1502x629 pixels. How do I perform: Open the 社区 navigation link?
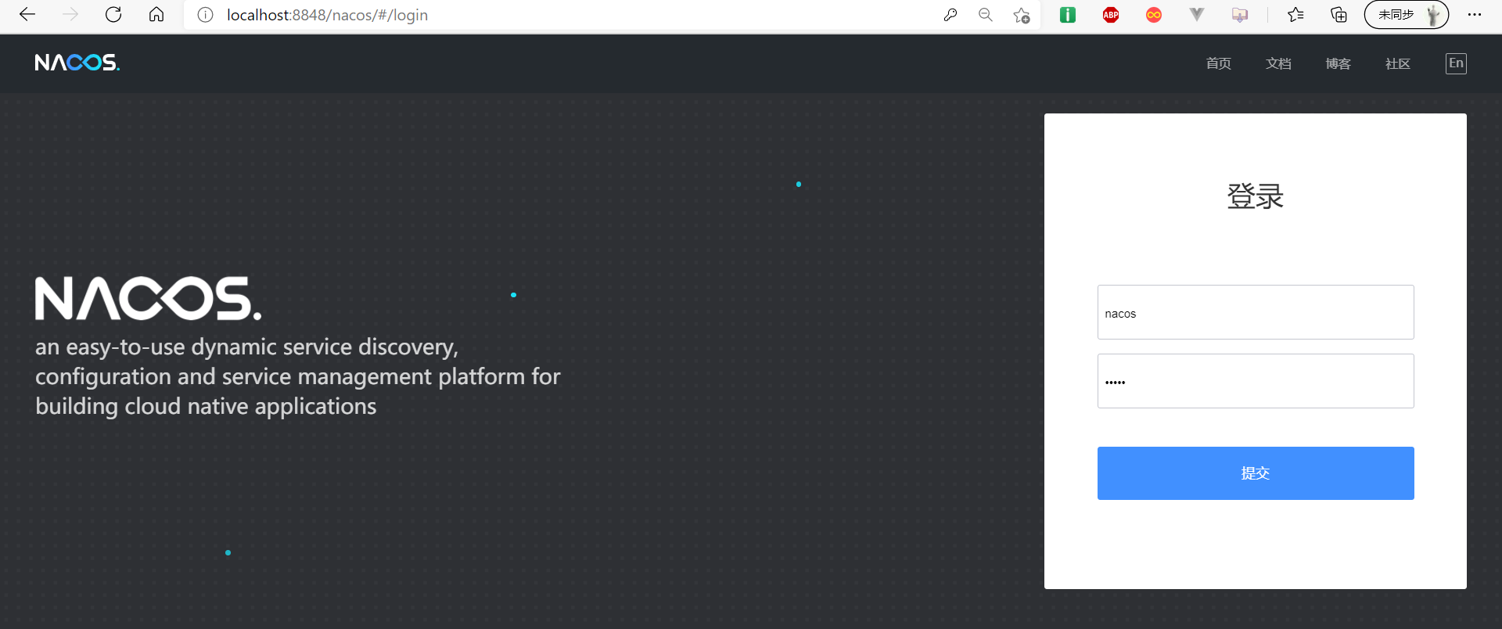pos(1398,63)
